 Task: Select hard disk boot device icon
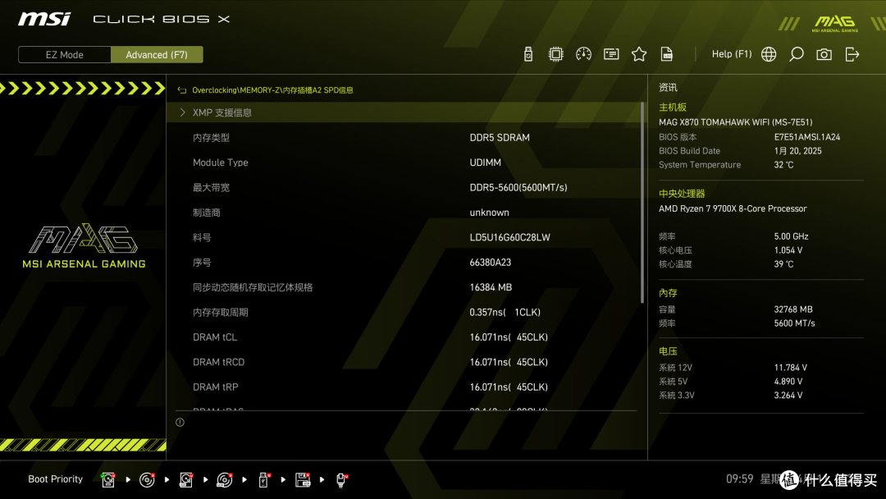tap(108, 480)
